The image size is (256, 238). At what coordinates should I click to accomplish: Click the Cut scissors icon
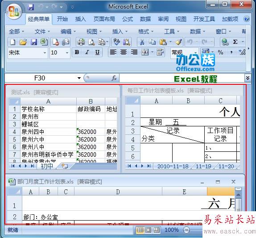click(x=142, y=42)
